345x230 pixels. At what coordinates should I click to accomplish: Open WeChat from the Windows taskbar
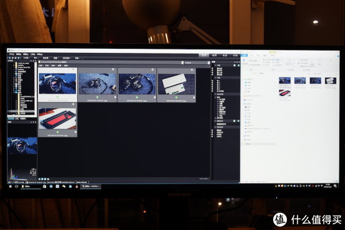(x=64, y=186)
